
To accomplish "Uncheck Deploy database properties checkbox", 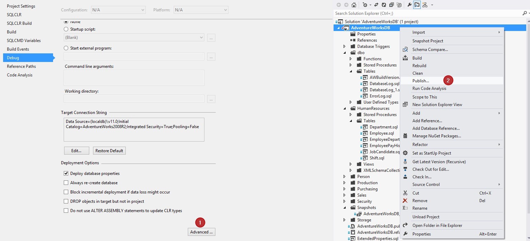I will (x=66, y=174).
